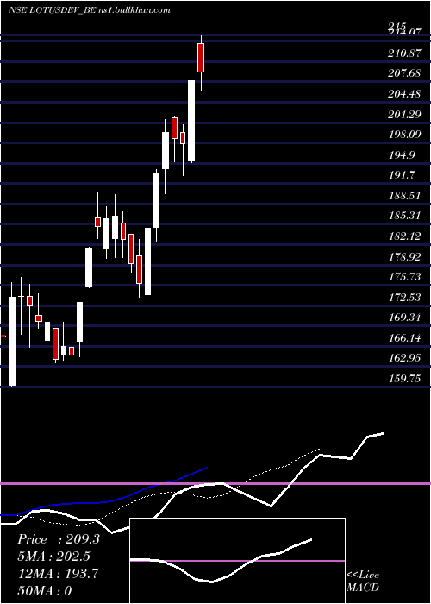
Task: Click the MACD inset chart line
Action: tap(221, 561)
